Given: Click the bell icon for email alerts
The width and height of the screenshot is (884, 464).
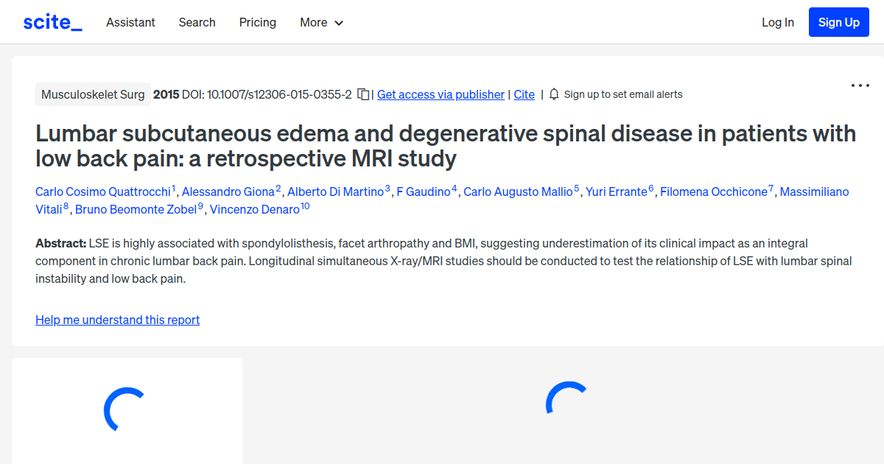Looking at the screenshot, I should click(x=553, y=94).
